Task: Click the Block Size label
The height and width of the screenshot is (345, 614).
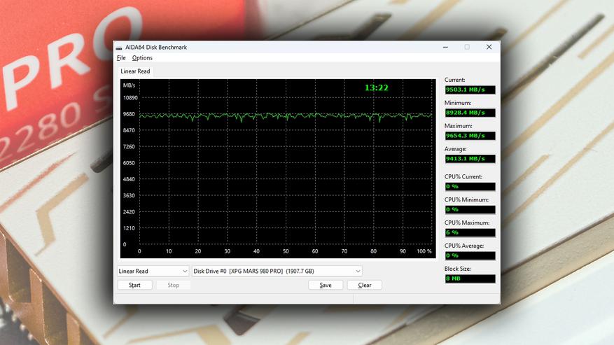Action: pos(457,269)
